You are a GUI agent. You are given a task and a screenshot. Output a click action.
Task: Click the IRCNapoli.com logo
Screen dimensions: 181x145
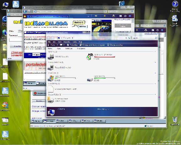[x=46, y=24]
